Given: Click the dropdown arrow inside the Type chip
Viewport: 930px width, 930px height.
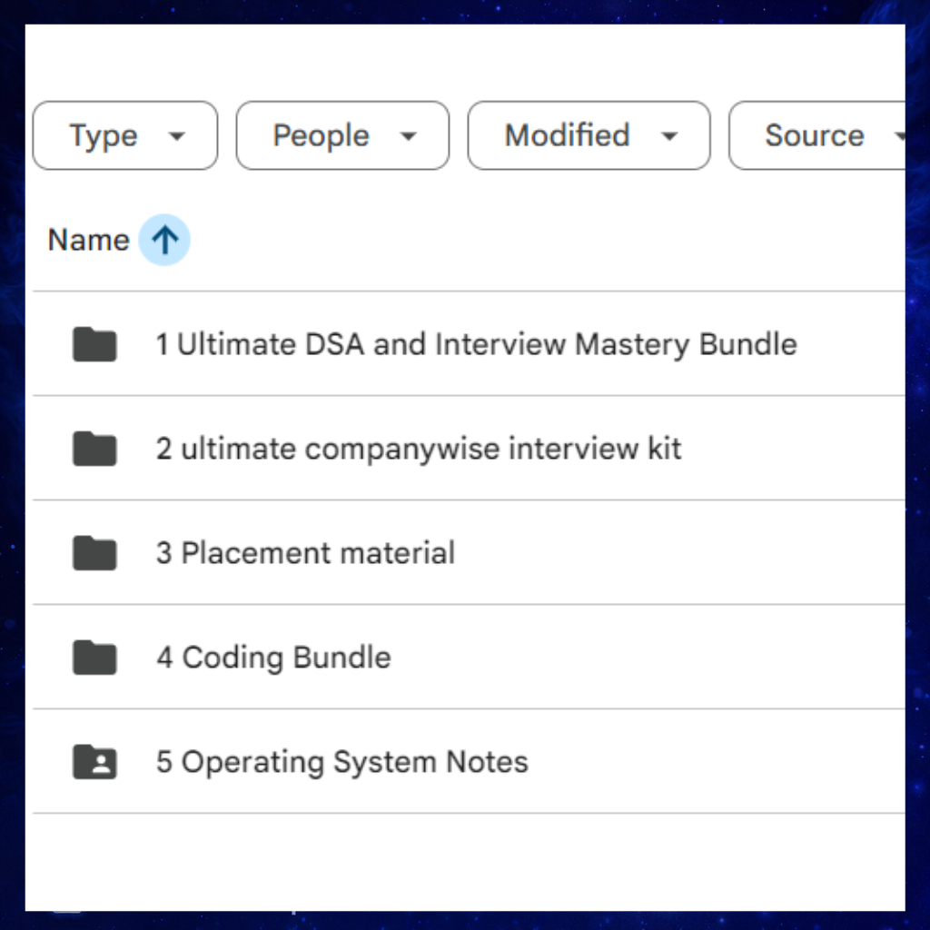Looking at the screenshot, I should coord(177,137).
